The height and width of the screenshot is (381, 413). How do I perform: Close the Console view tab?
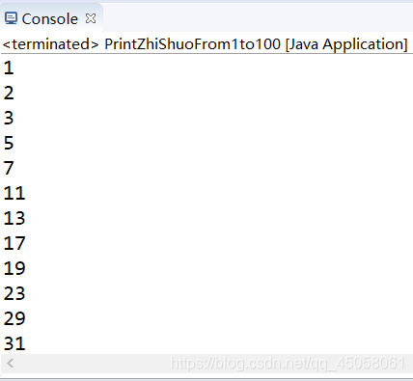click(x=91, y=18)
